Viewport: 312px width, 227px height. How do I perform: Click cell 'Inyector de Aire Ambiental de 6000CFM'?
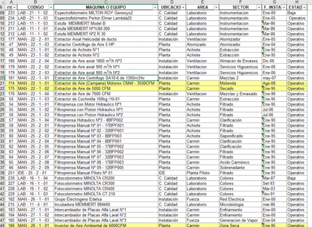pos(106,225)
